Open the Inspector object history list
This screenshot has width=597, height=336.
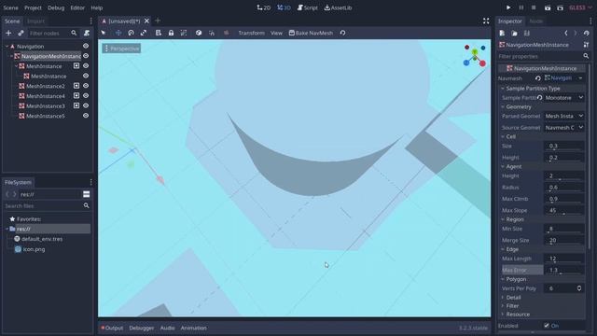586,34
